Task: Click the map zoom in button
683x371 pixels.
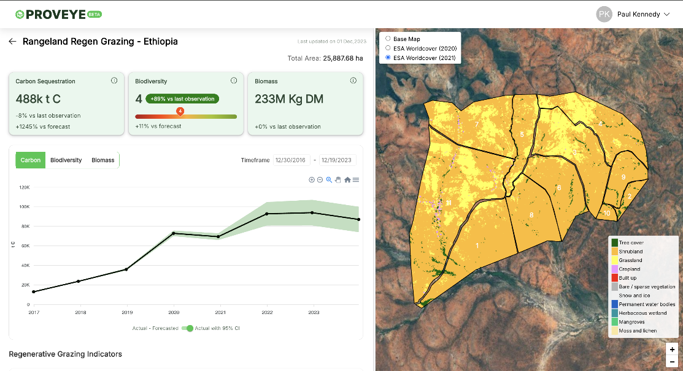Action: coord(673,350)
